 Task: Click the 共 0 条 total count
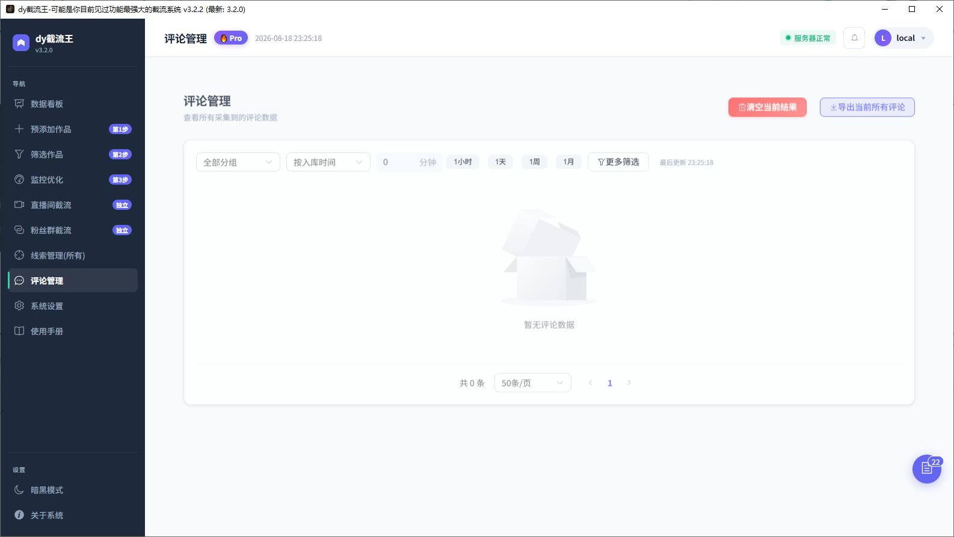tap(472, 383)
